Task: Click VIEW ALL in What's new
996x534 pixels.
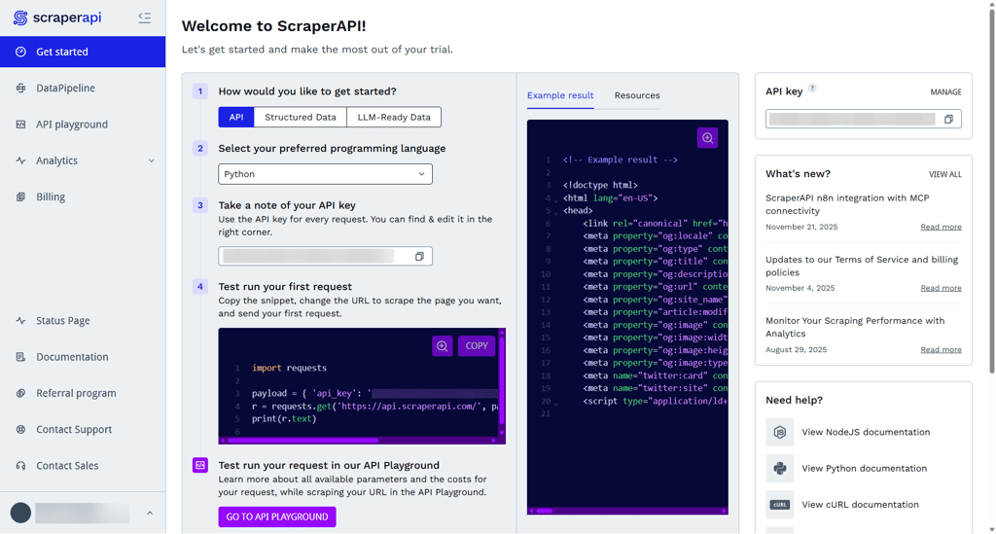Action: tap(944, 175)
